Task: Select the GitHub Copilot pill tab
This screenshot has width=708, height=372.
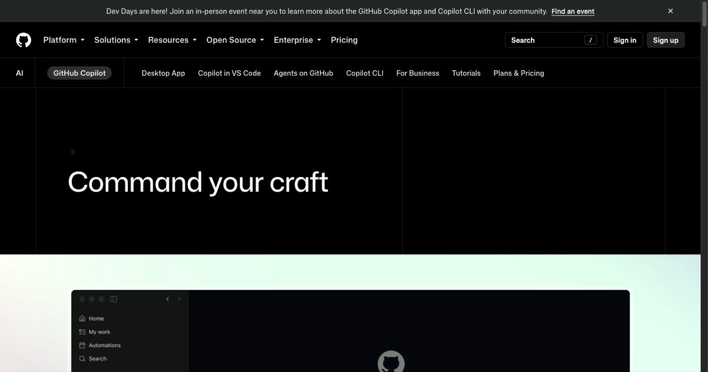Action: [x=79, y=73]
